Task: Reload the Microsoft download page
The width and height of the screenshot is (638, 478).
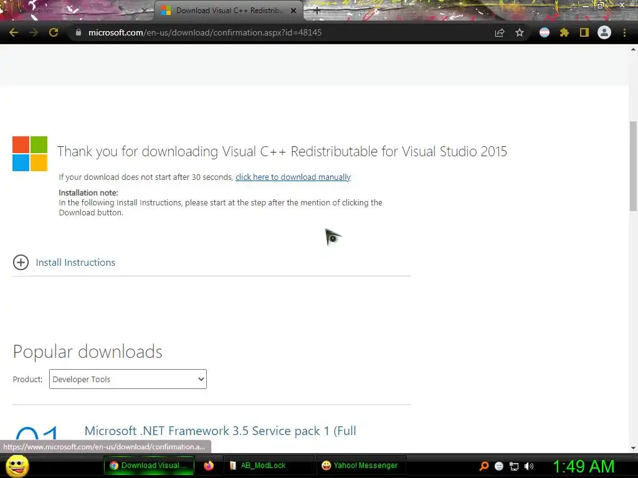Action: click(x=54, y=32)
